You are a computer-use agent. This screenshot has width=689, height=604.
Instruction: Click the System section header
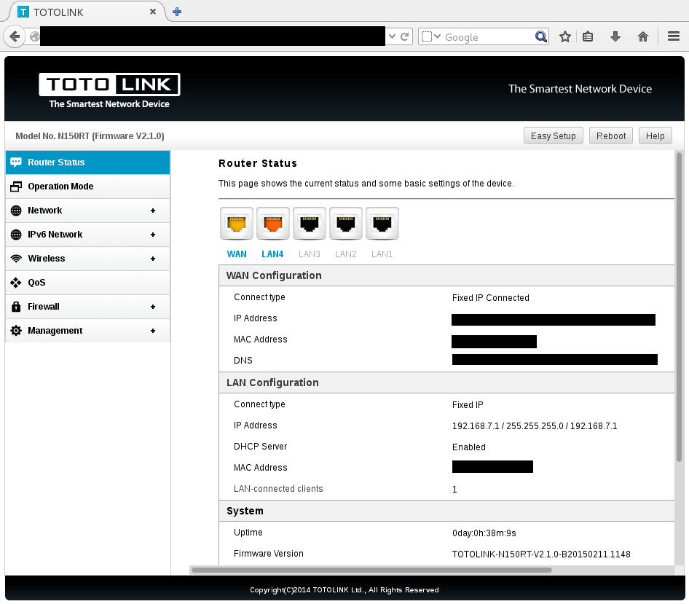pos(446,511)
